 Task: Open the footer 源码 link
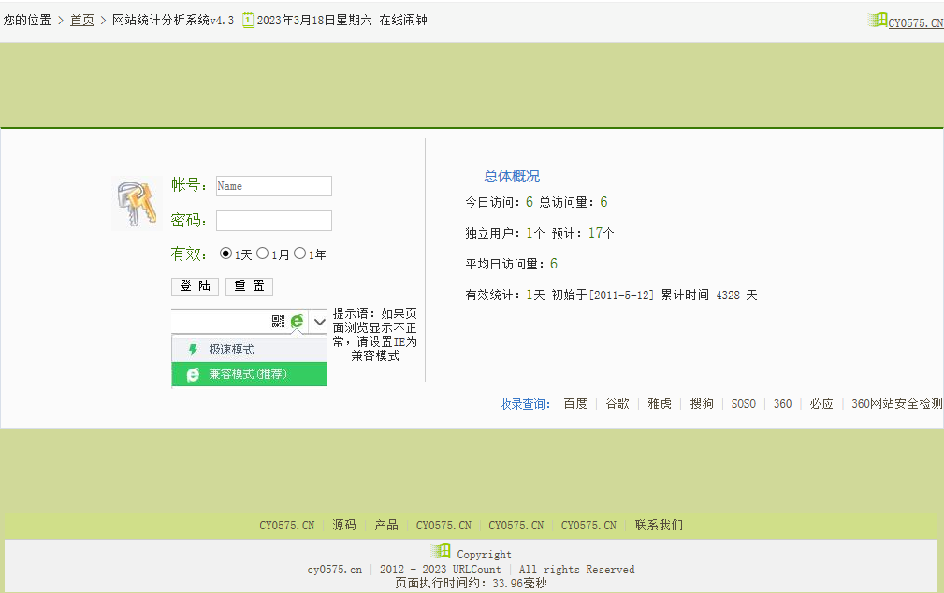(343, 525)
